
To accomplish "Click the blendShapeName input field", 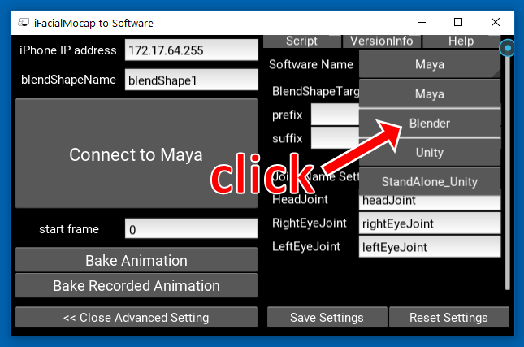I will 192,80.
